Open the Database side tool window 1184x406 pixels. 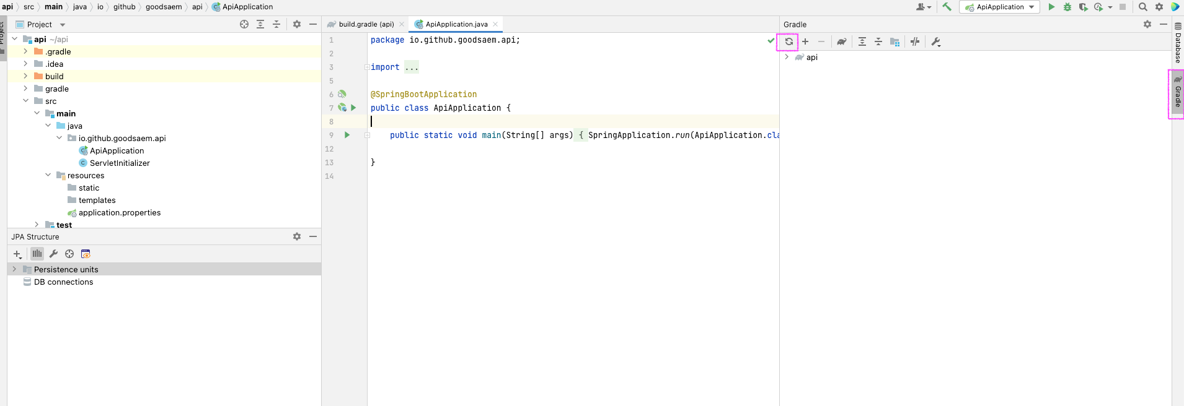[1178, 43]
